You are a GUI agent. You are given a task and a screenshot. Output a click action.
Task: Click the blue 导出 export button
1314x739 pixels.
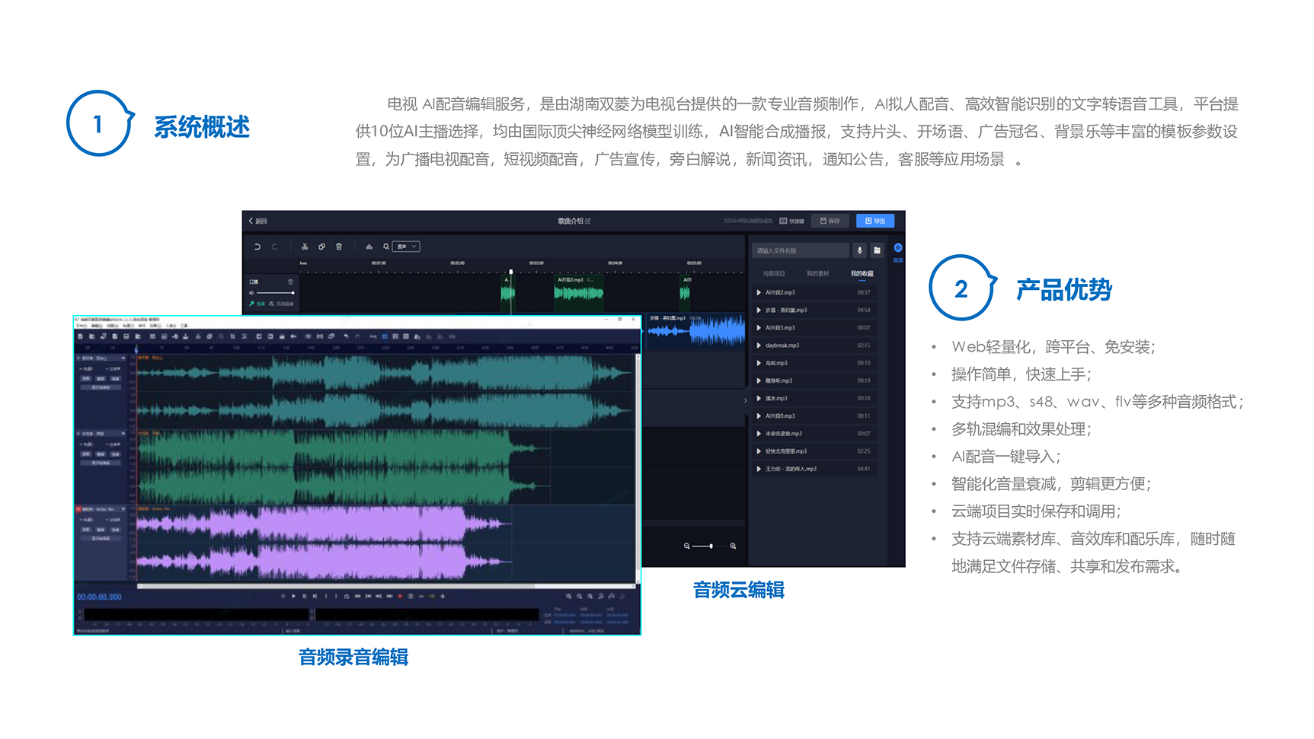(x=875, y=221)
